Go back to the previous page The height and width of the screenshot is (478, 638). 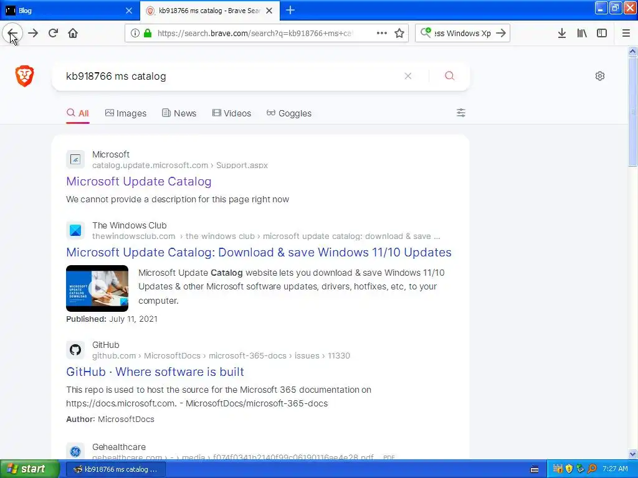12,34
